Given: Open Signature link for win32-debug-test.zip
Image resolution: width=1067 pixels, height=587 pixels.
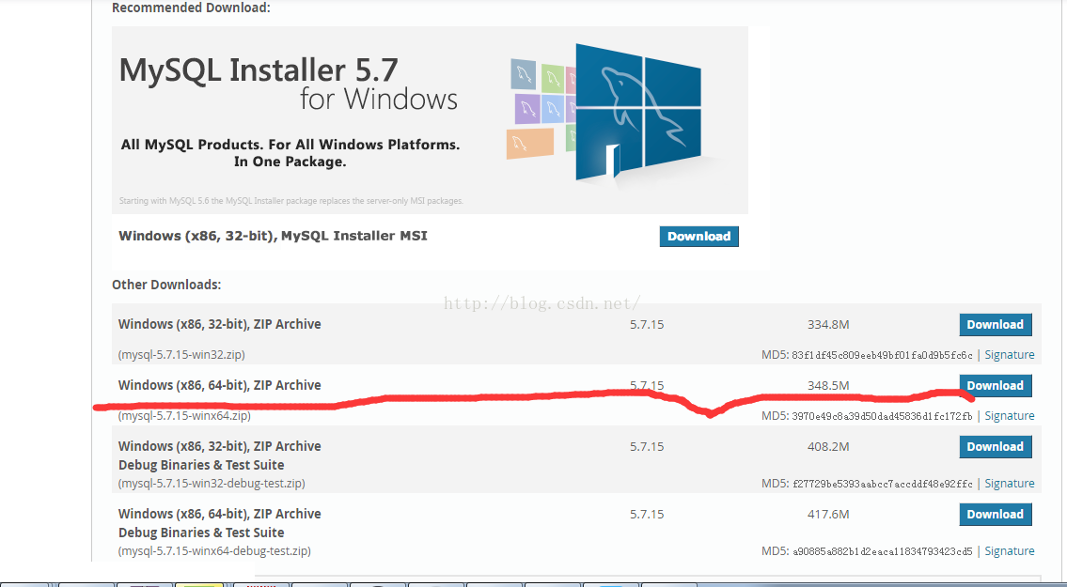Looking at the screenshot, I should pyautogui.click(x=1009, y=483).
